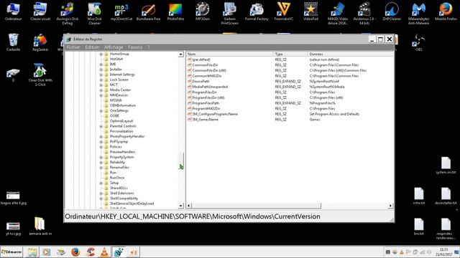Open the Favoris menu
The height and width of the screenshot is (258, 460).
point(135,47)
